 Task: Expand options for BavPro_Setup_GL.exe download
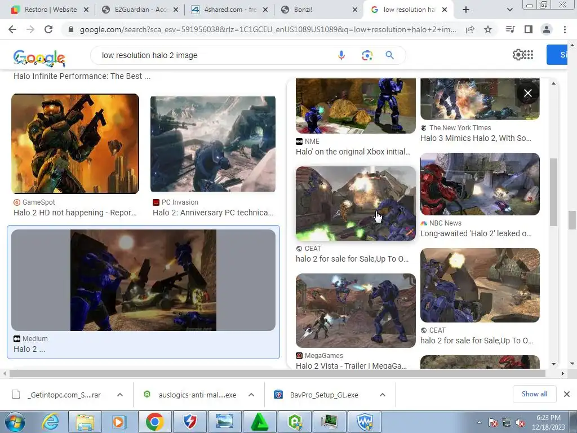click(x=383, y=395)
